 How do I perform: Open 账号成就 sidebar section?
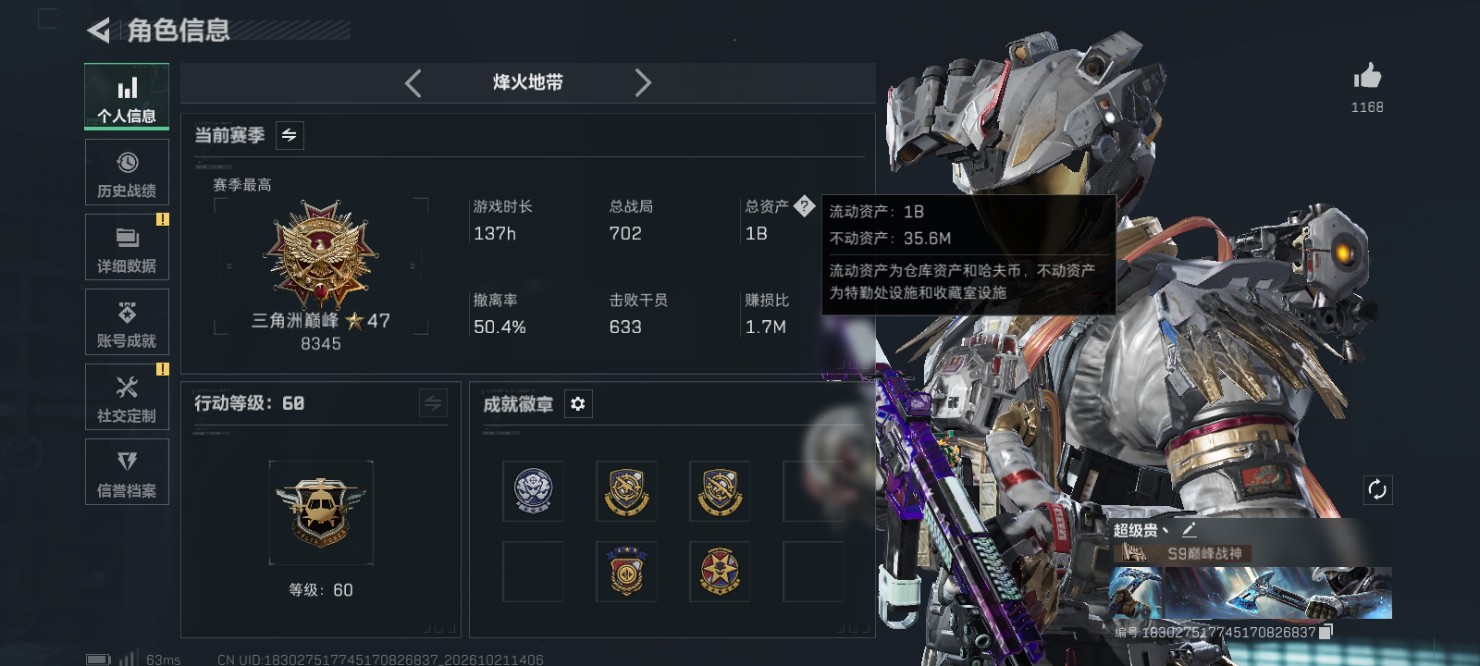(x=127, y=323)
